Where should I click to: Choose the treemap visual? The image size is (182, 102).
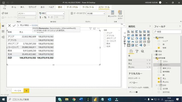pos(145,39)
